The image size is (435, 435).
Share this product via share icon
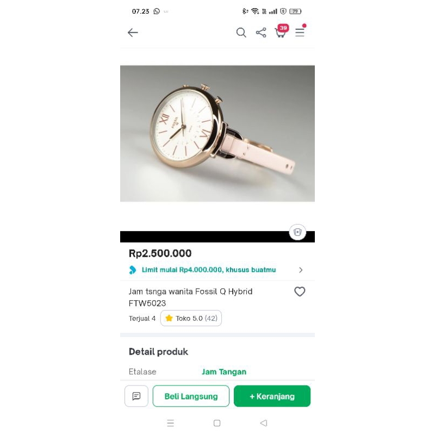pyautogui.click(x=261, y=33)
